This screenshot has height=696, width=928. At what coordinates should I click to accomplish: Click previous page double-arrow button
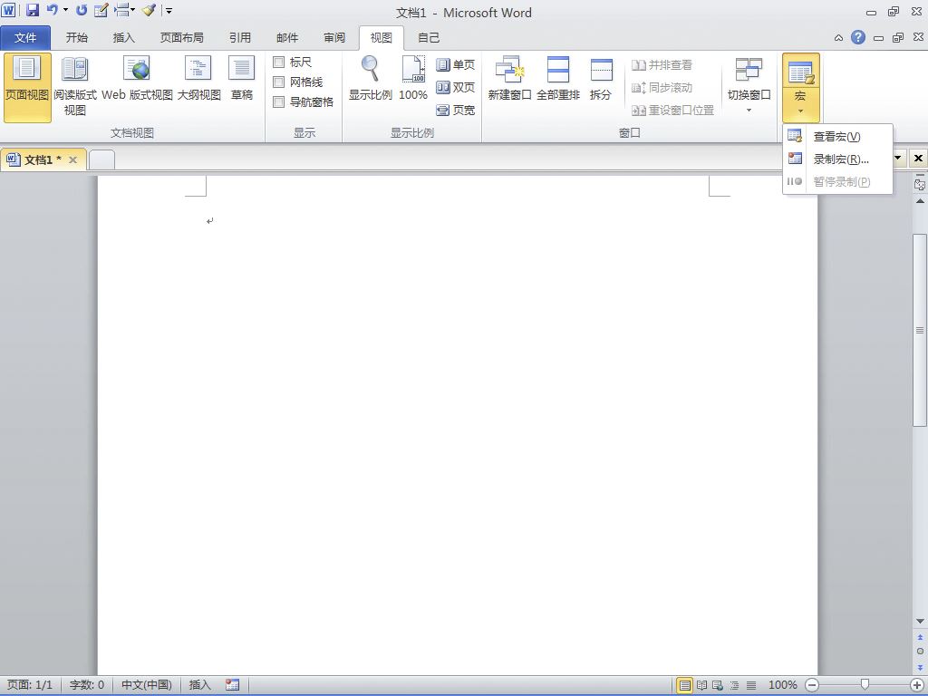[920, 638]
